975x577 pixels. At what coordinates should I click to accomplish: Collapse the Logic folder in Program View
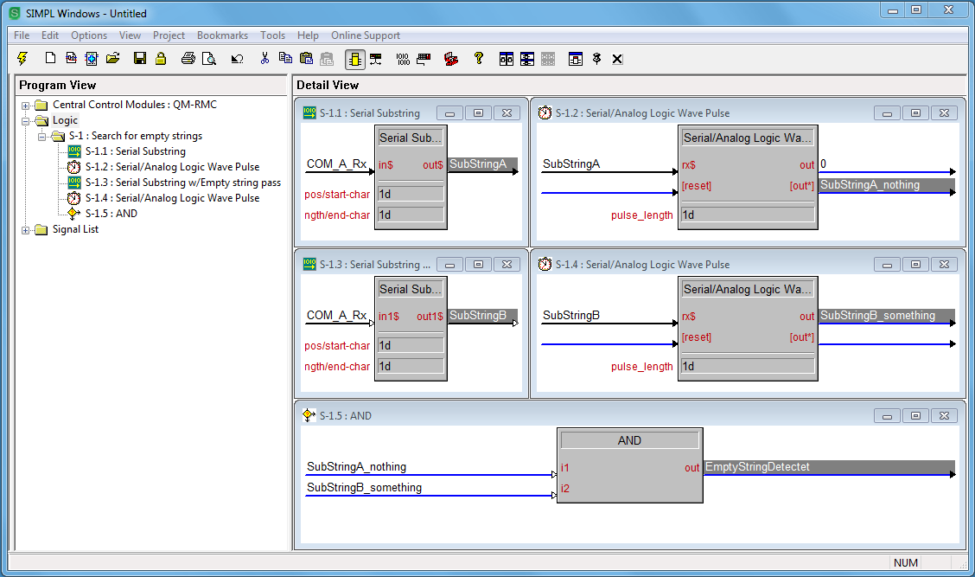(26, 121)
